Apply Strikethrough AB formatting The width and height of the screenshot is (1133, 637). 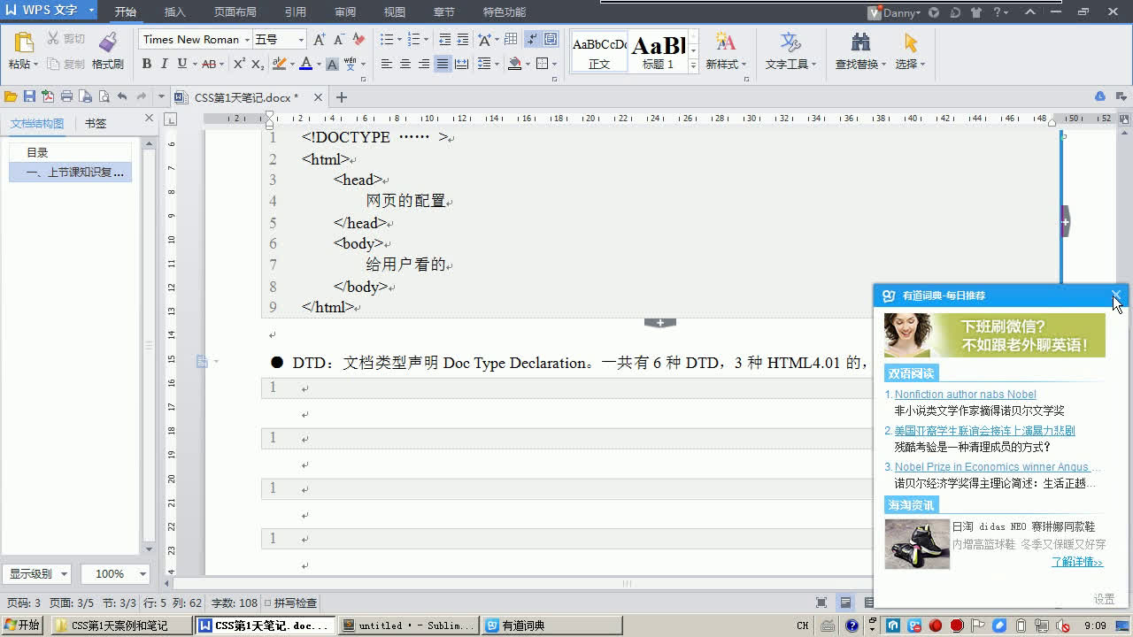click(209, 64)
